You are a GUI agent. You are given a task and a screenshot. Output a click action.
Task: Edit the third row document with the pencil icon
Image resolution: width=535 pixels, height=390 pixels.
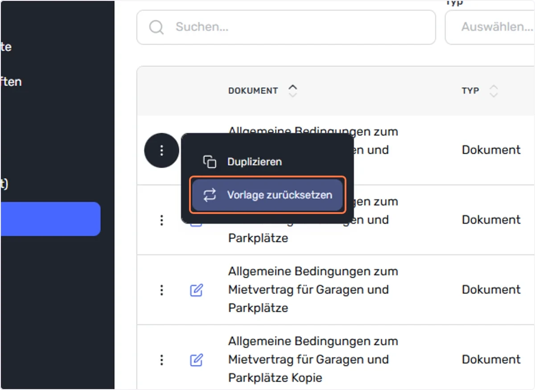[197, 290]
